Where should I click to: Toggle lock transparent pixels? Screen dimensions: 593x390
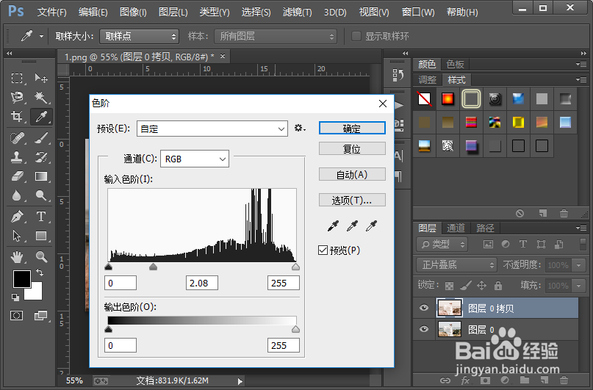click(x=449, y=286)
